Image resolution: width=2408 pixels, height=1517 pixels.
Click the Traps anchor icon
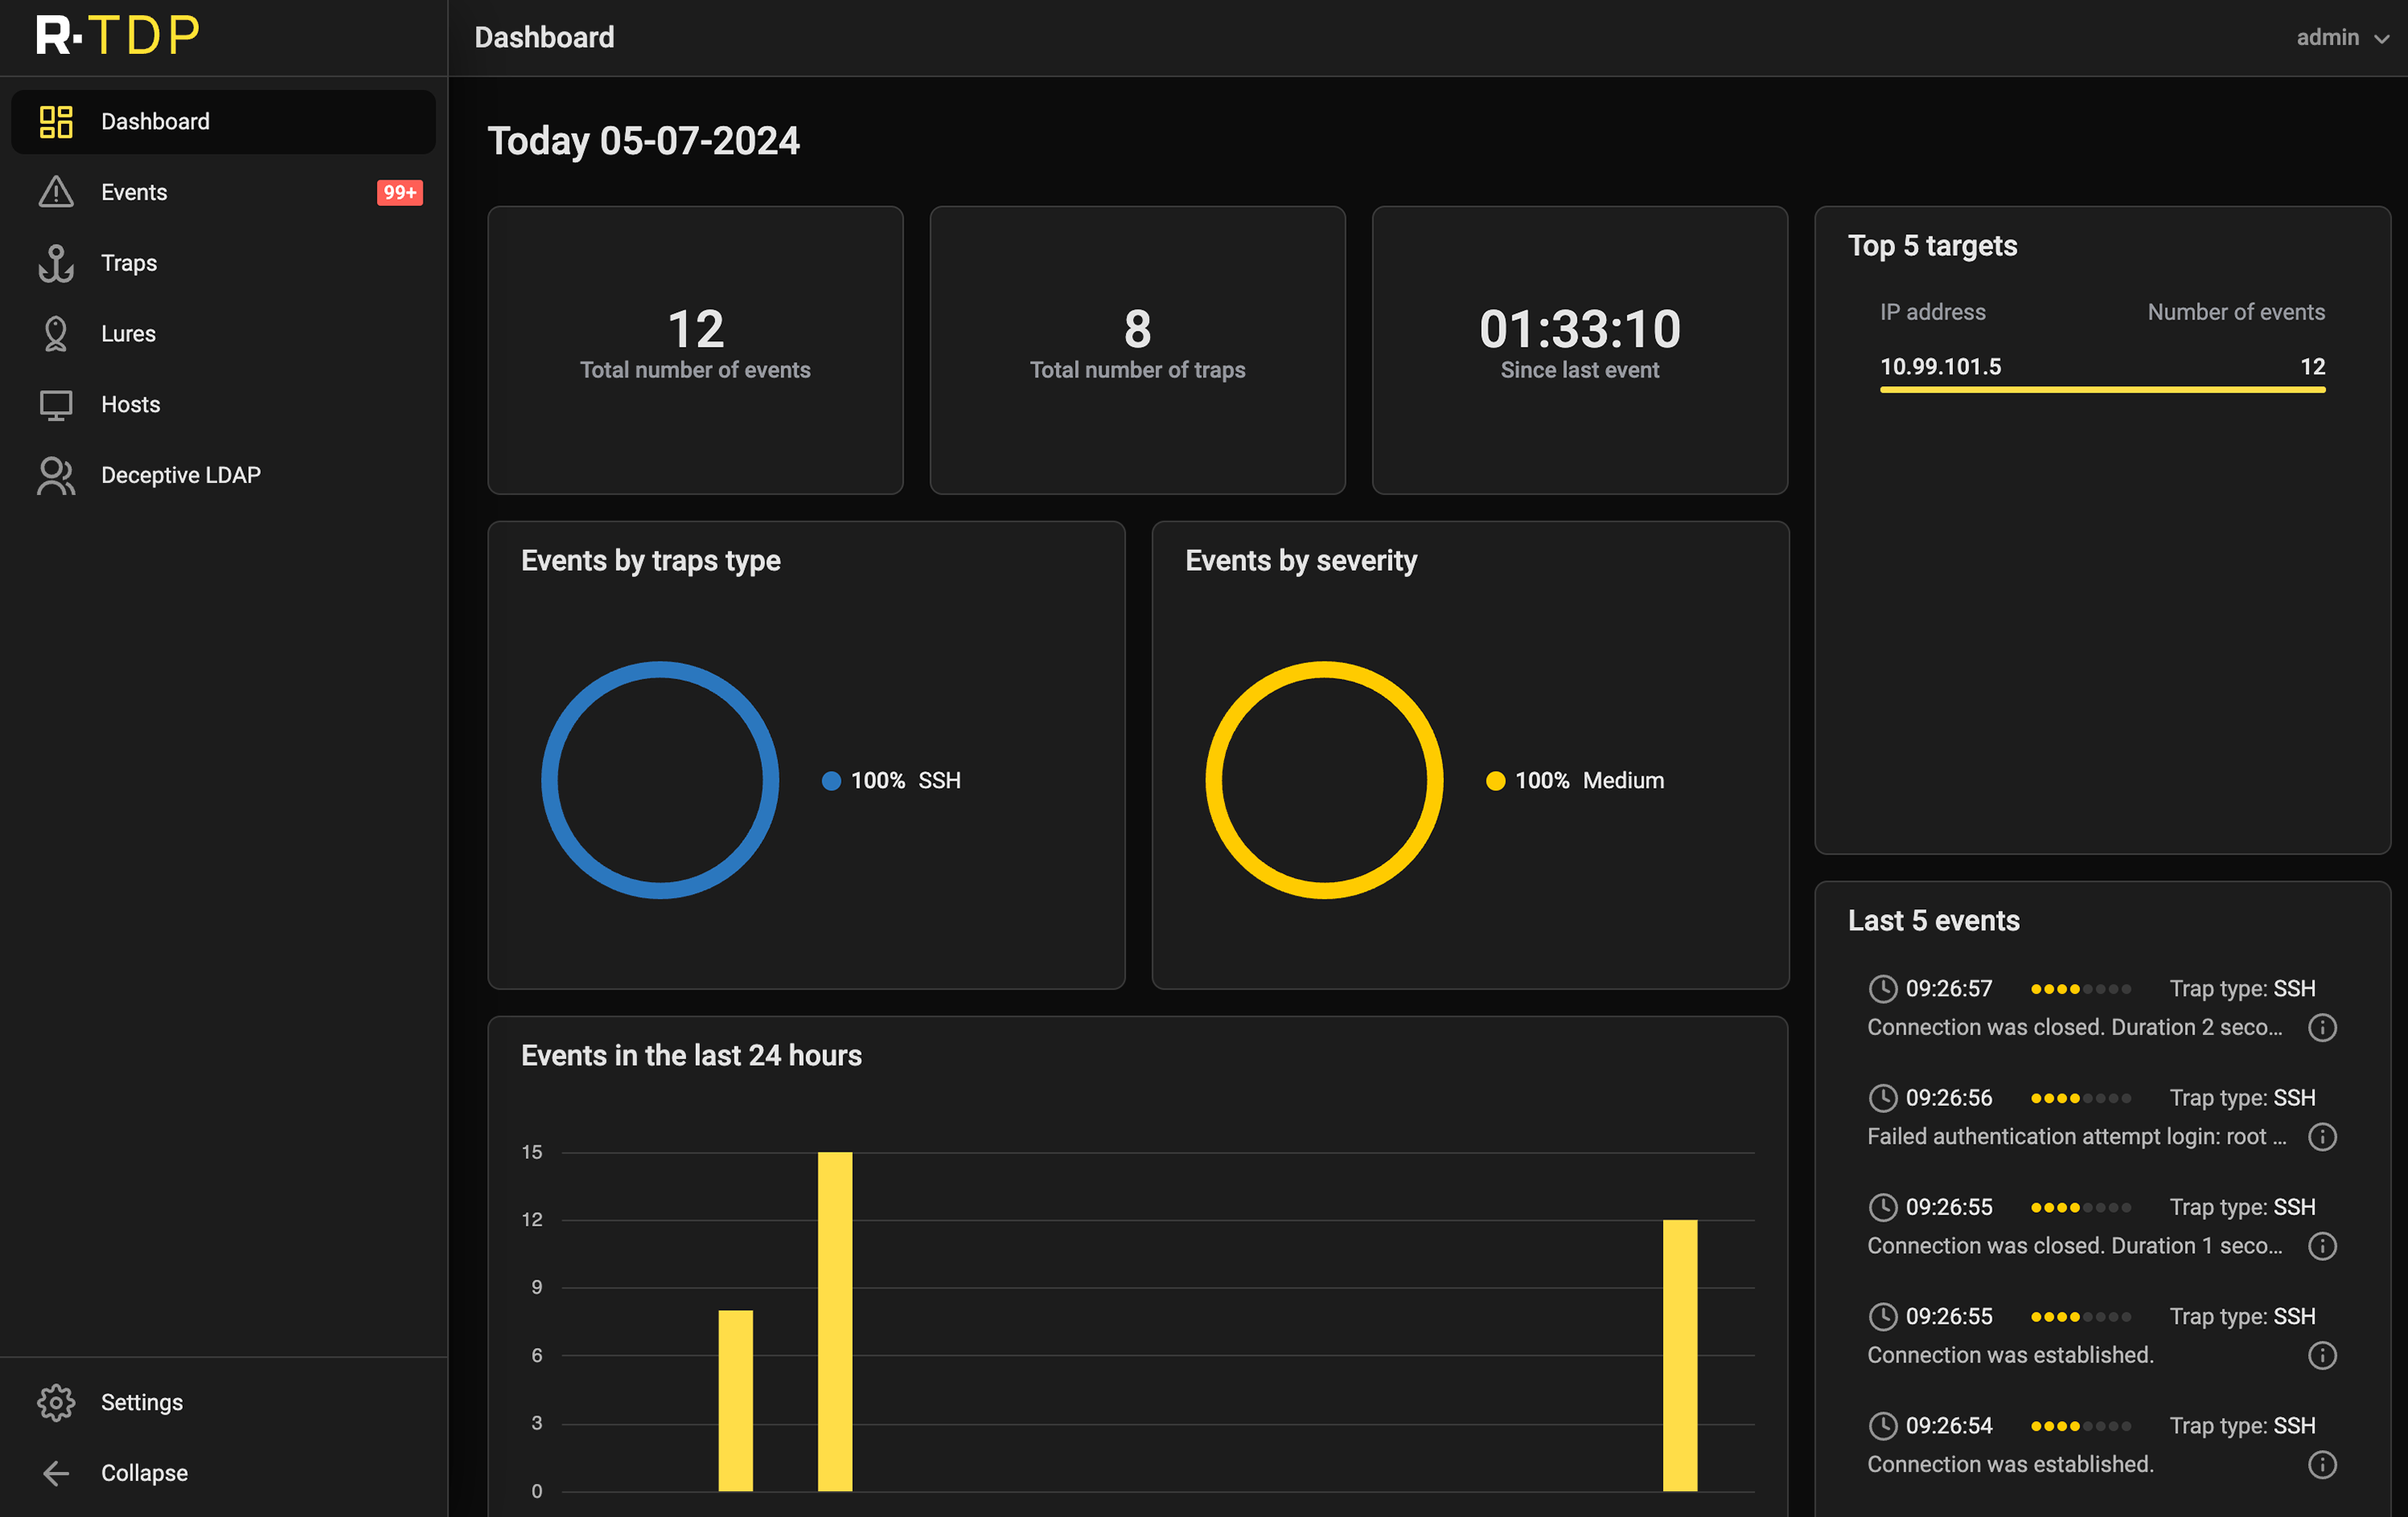click(56, 263)
